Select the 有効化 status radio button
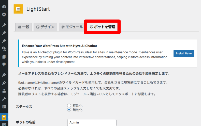Image resolution: width=201 pixels, height=126 pixels. click(69, 105)
